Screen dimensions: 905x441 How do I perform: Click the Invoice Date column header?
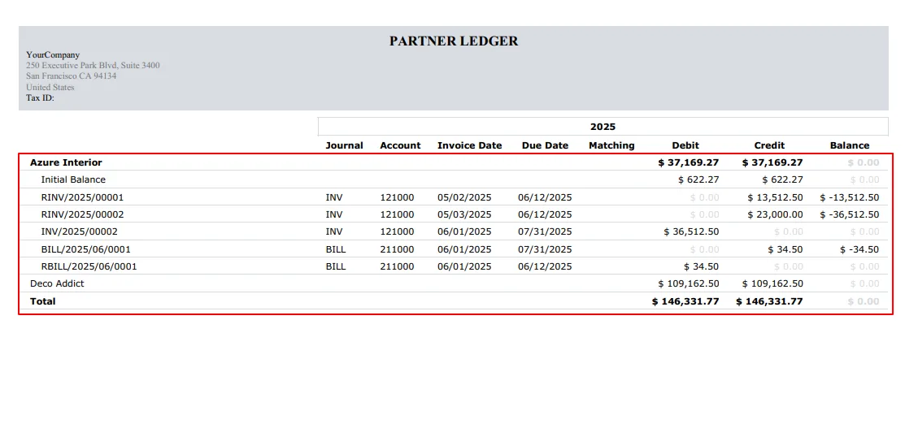point(469,145)
